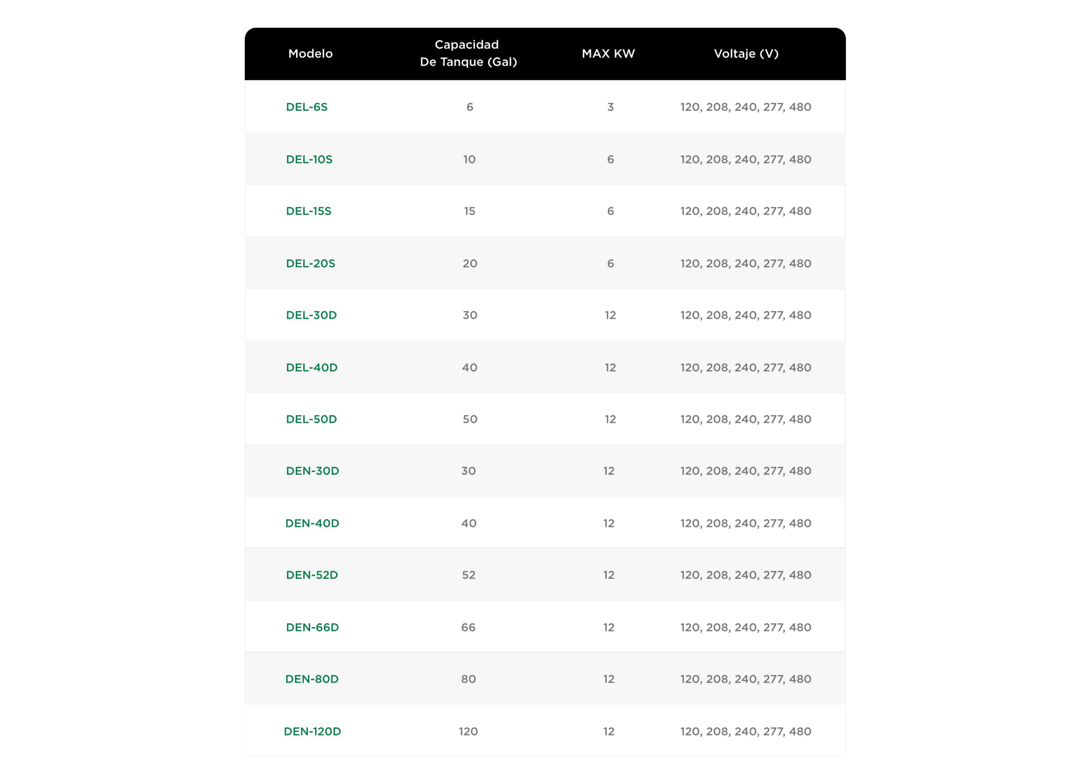The height and width of the screenshot is (775, 1078).
Task: Click the Voltaje (V) column header
Action: 746,54
